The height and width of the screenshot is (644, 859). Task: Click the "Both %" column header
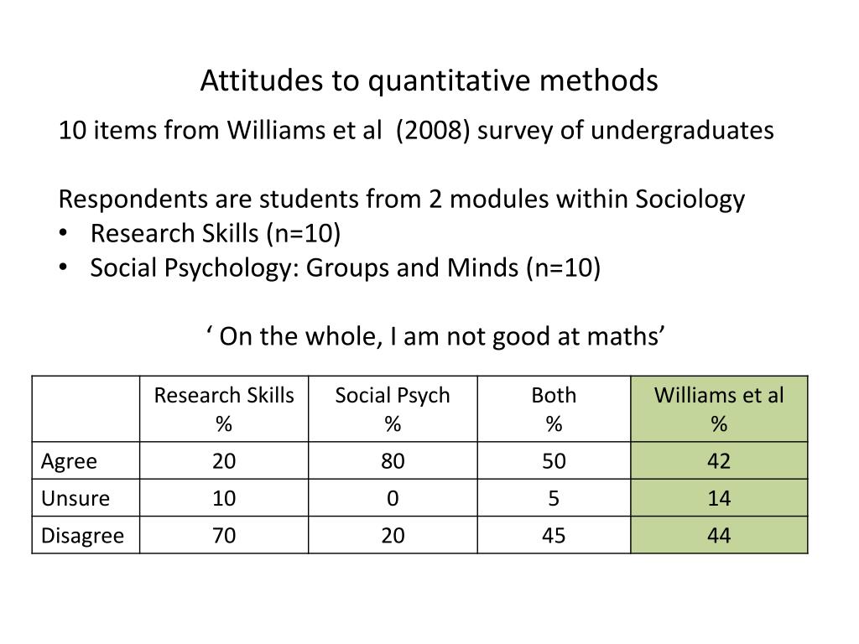pyautogui.click(x=554, y=409)
